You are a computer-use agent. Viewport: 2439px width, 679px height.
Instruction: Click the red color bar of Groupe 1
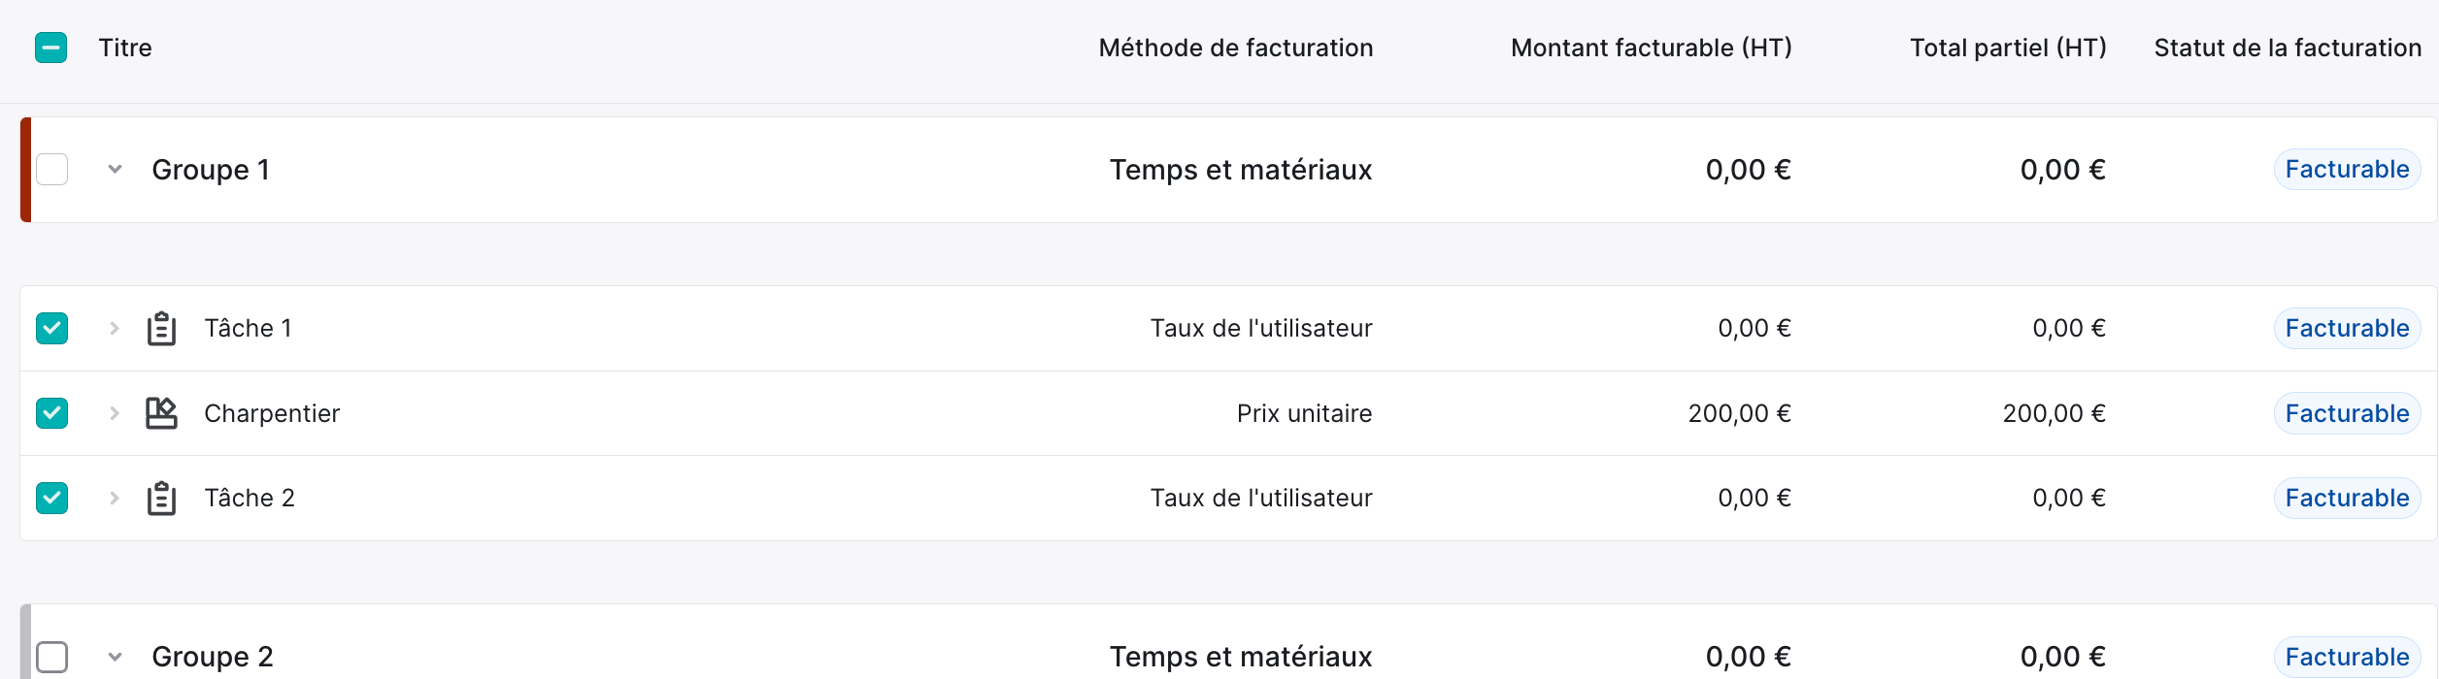click(26, 170)
